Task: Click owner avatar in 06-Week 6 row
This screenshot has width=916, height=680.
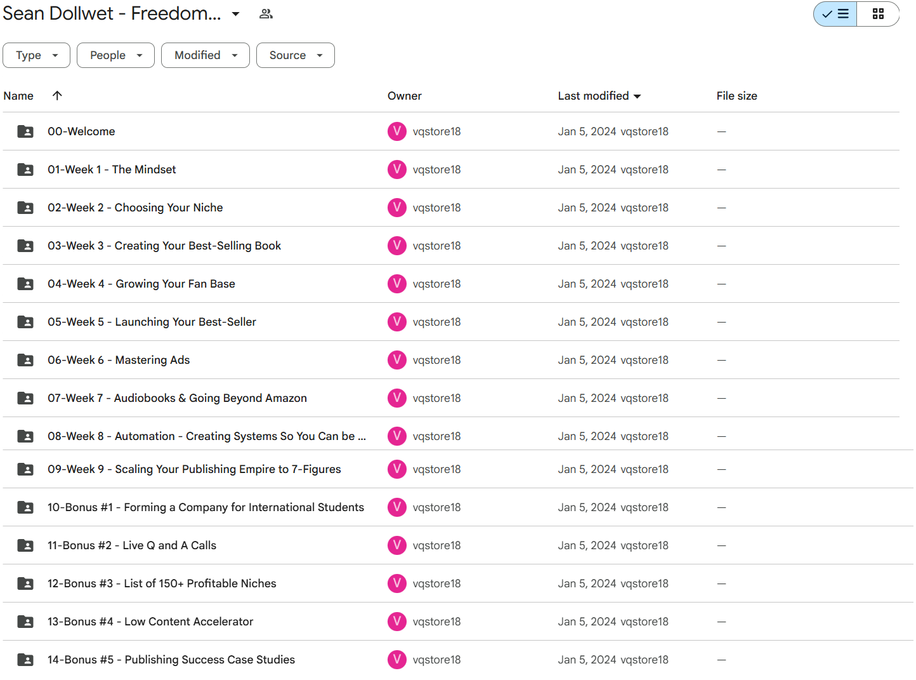Action: pos(397,360)
